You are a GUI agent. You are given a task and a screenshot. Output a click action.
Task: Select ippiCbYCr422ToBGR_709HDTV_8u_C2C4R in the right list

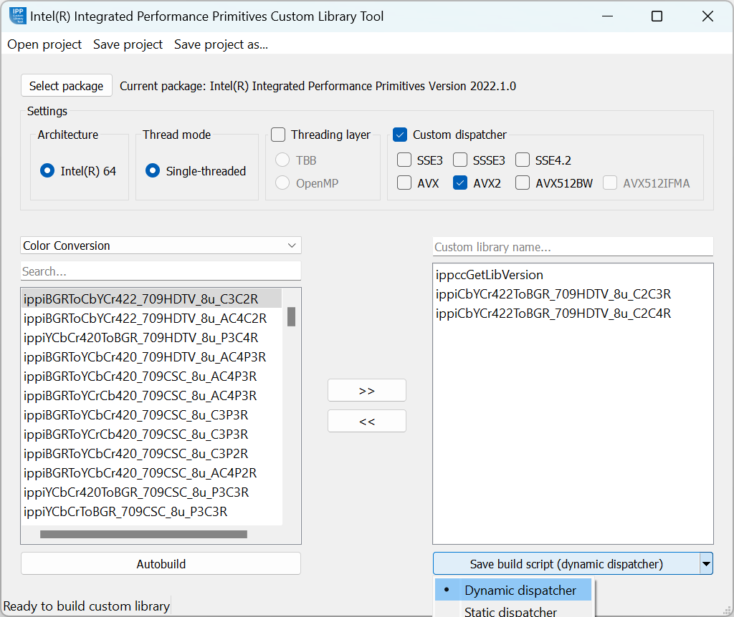[553, 314]
